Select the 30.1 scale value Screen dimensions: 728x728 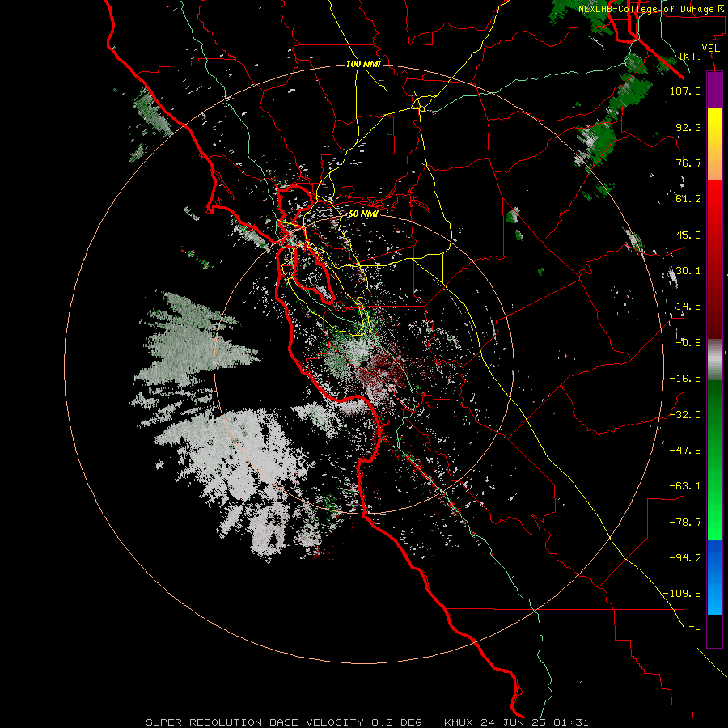point(688,271)
